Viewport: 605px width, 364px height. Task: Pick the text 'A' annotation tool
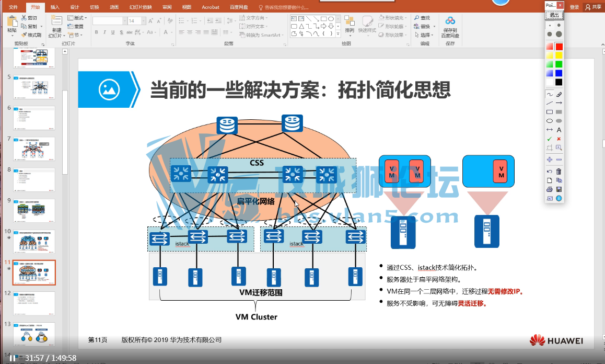[559, 130]
